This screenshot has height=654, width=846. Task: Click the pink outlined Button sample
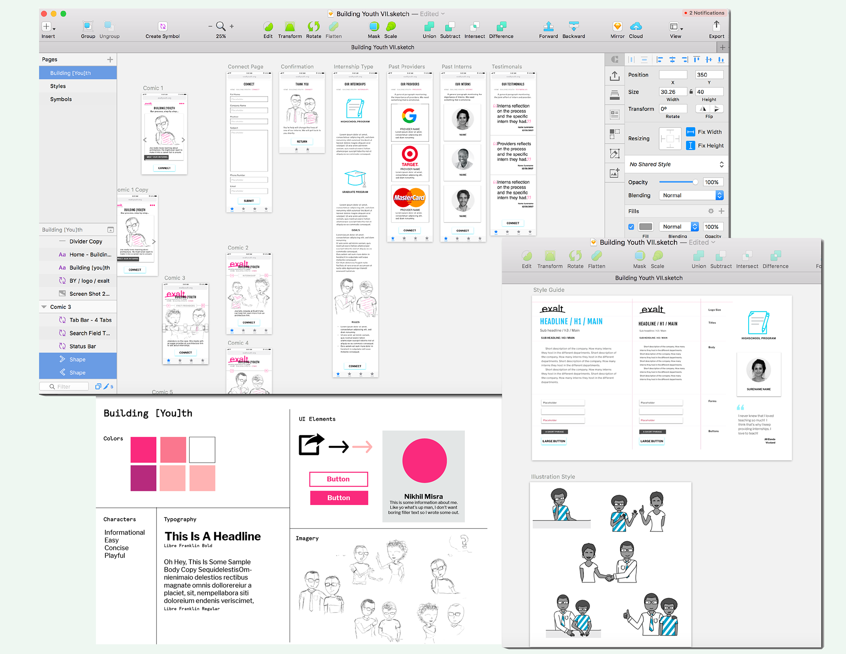(338, 479)
